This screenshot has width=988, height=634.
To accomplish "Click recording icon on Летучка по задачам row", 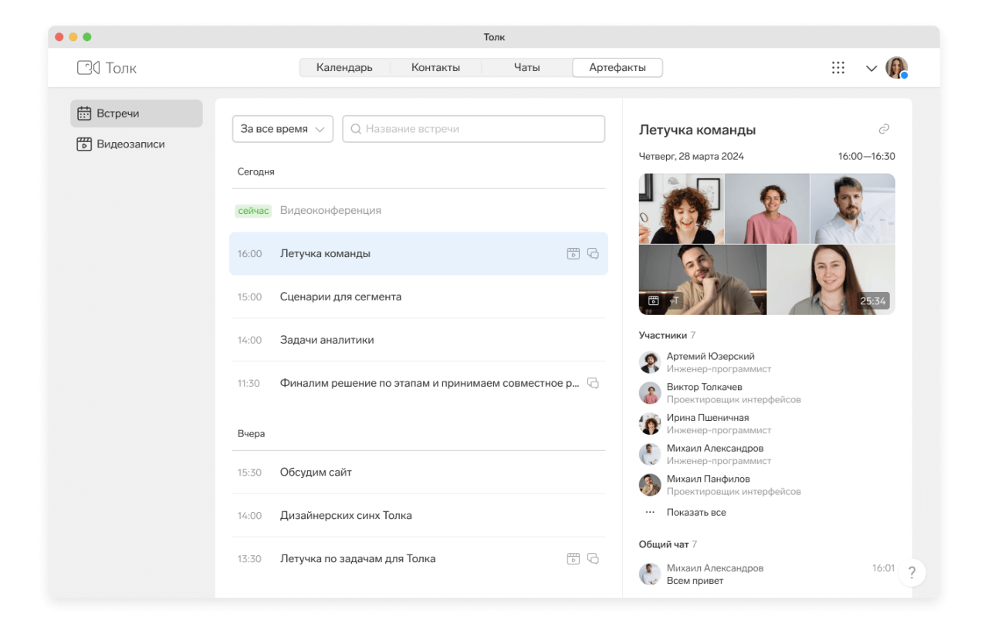I will click(573, 558).
